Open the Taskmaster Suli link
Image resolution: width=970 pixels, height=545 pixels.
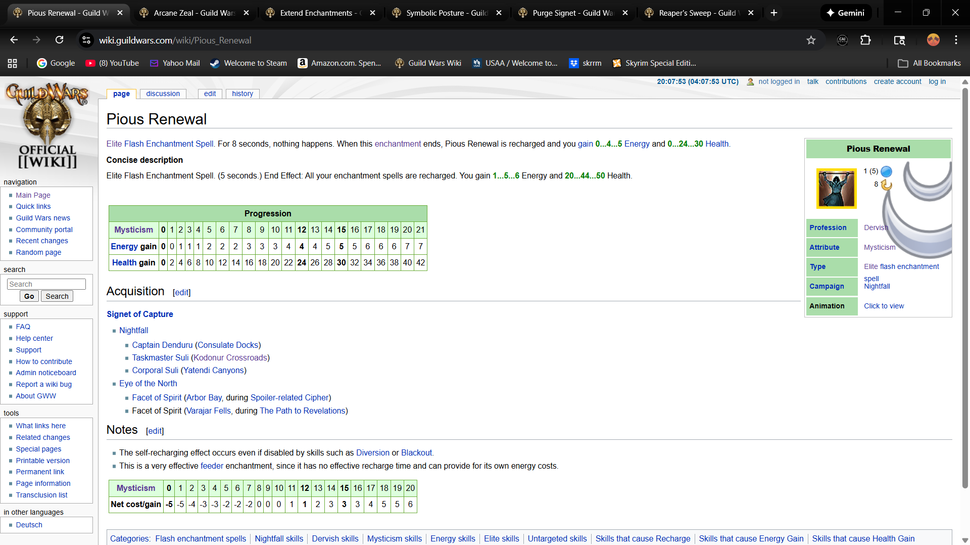[160, 357]
